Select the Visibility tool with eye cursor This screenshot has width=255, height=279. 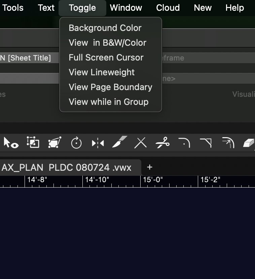click(x=11, y=143)
